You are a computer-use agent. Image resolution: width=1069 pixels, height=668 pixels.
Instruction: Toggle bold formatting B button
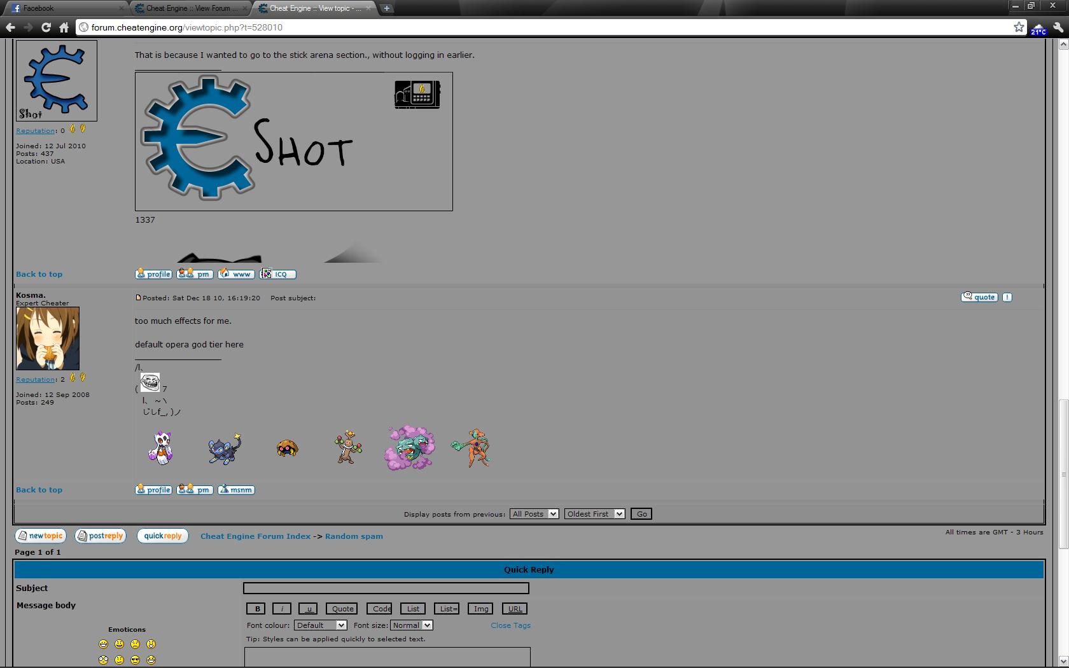tap(256, 609)
